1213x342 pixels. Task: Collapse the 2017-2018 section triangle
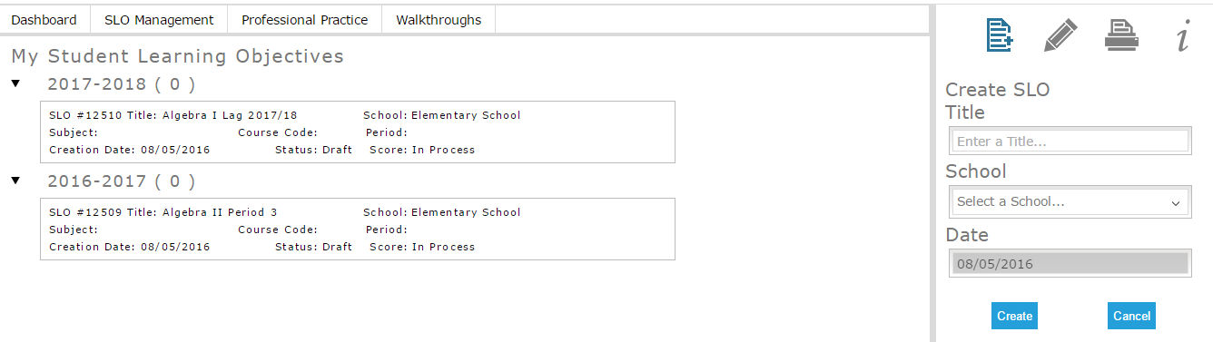(x=15, y=83)
